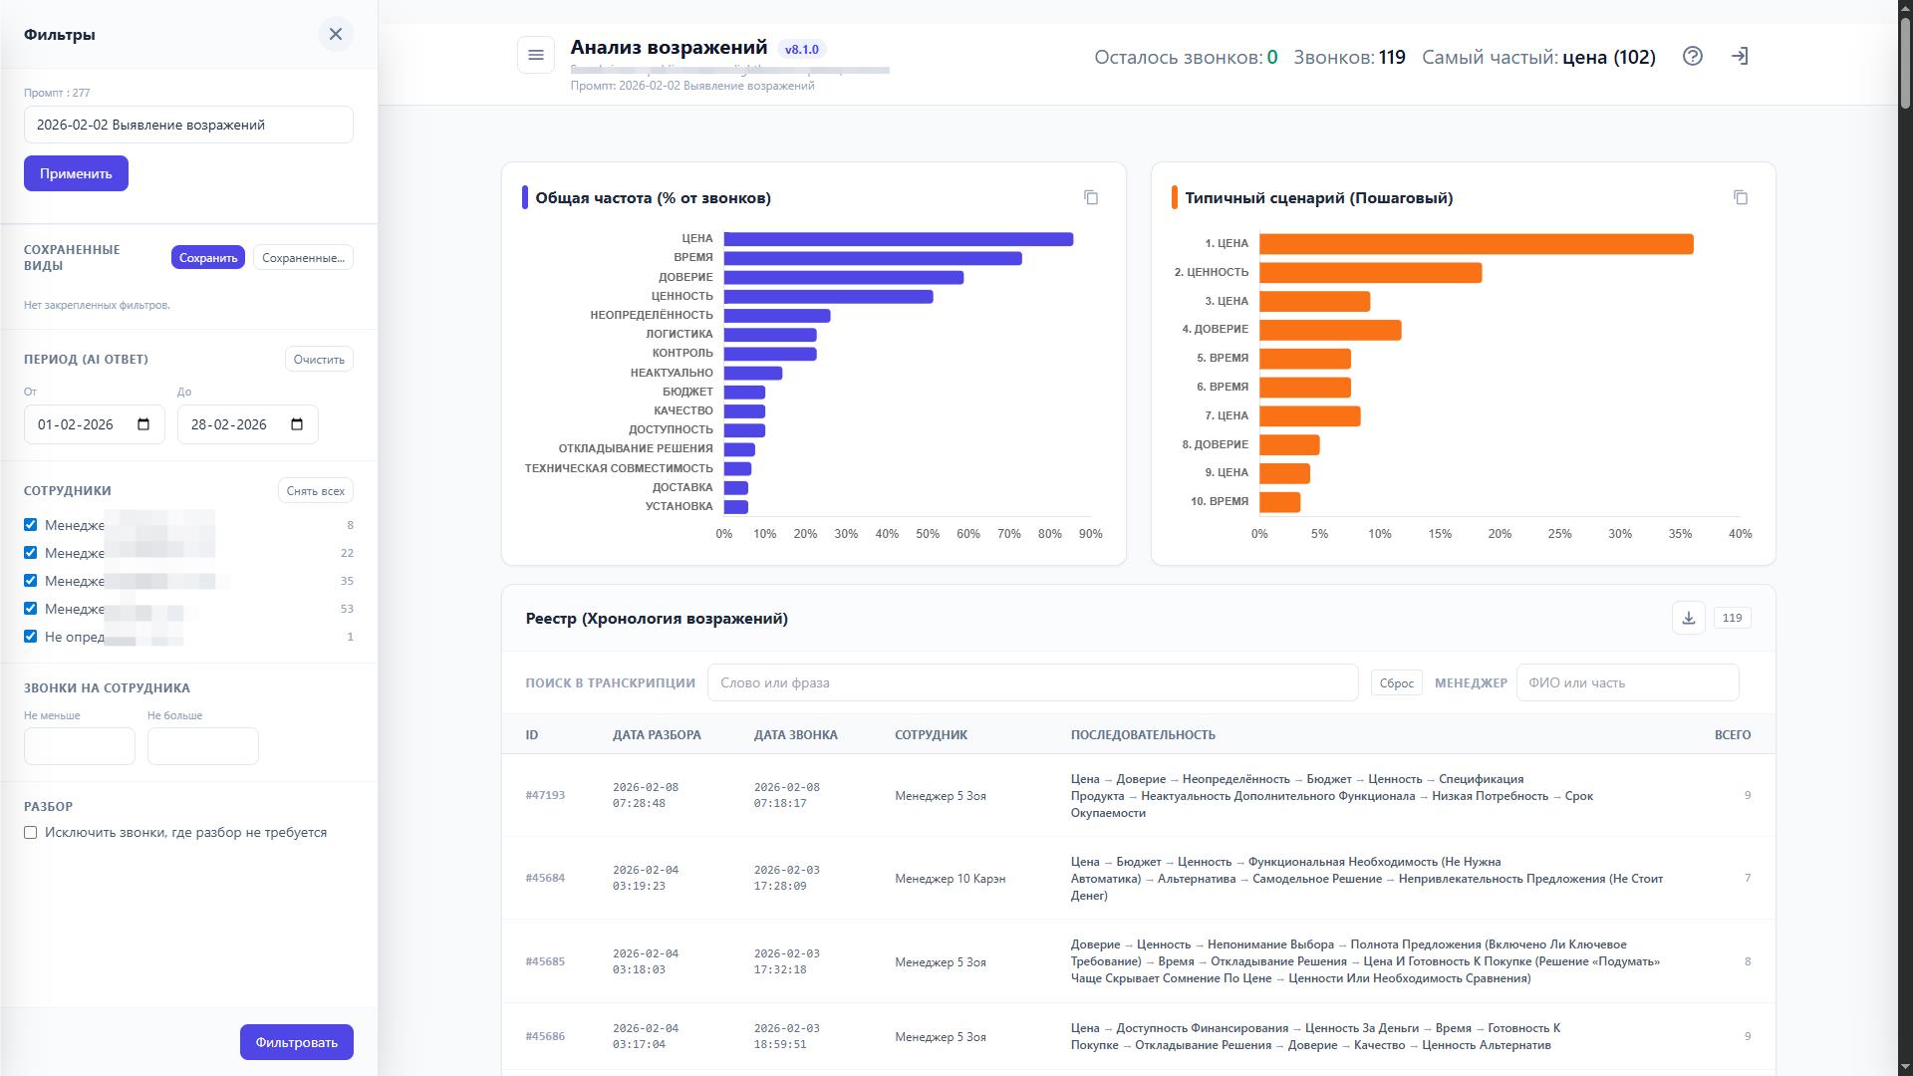This screenshot has width=1913, height=1076.
Task: Open the Промпт selection field
Action: [188, 125]
